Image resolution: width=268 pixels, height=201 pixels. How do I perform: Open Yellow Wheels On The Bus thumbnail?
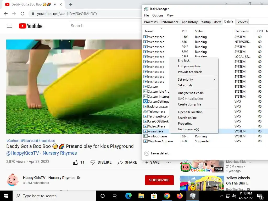[202, 183]
